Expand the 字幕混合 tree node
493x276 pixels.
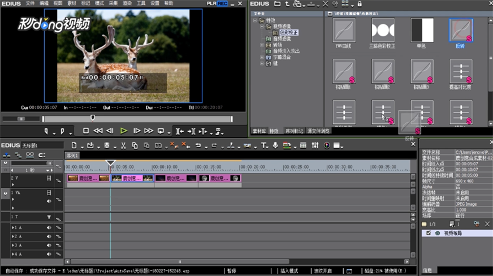(x=262, y=57)
